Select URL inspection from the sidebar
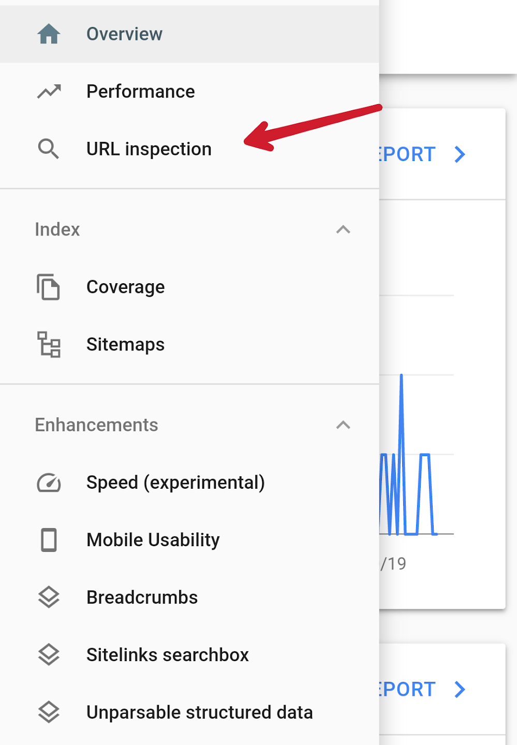This screenshot has width=517, height=745. coord(149,149)
